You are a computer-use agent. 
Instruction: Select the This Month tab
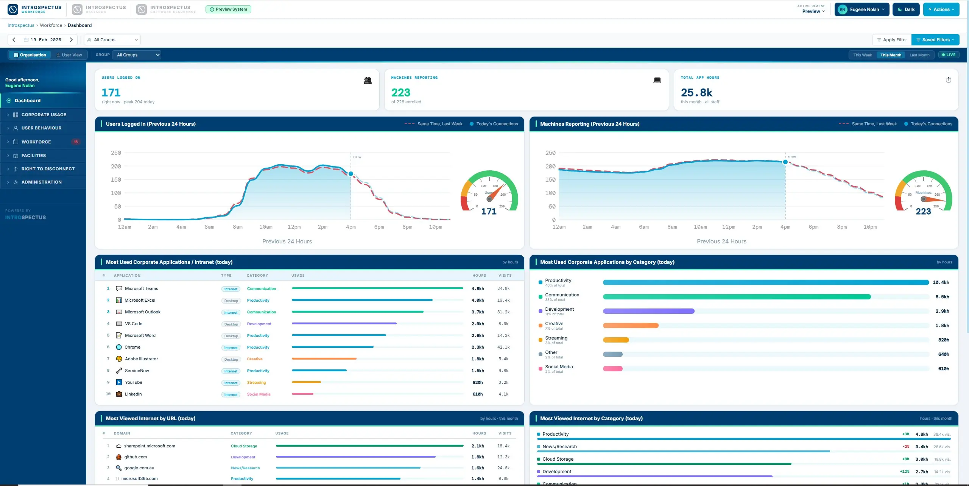891,55
